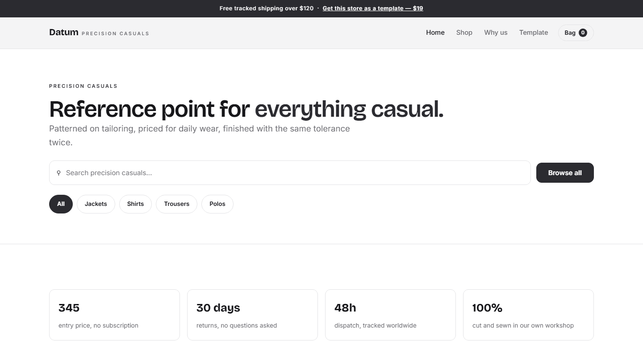
Task: Select the Jackets filter chip
Action: [x=96, y=204]
